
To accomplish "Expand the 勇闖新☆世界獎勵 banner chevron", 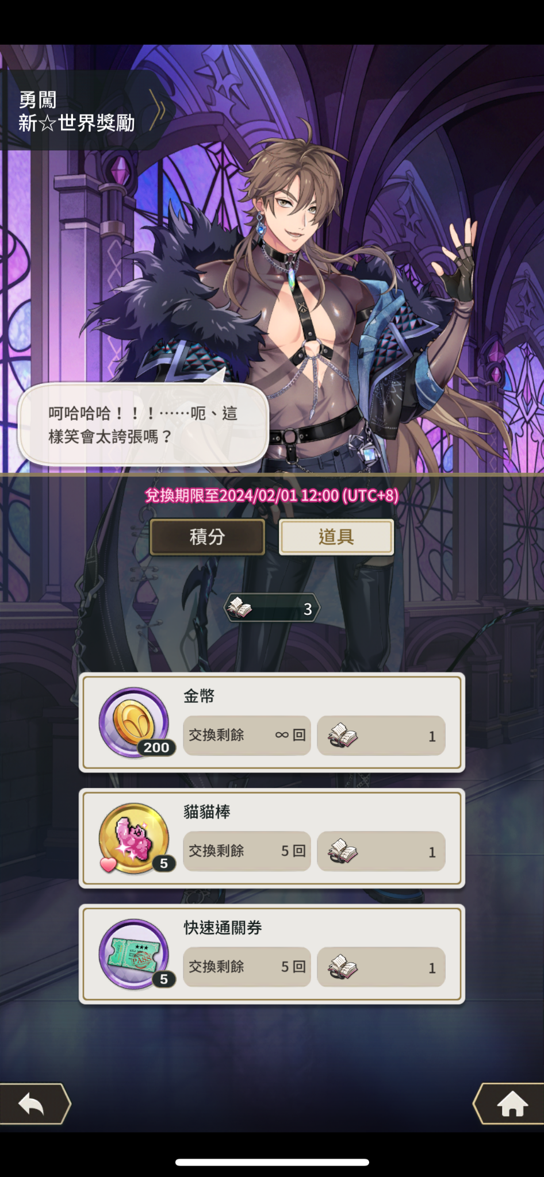I will tap(158, 110).
